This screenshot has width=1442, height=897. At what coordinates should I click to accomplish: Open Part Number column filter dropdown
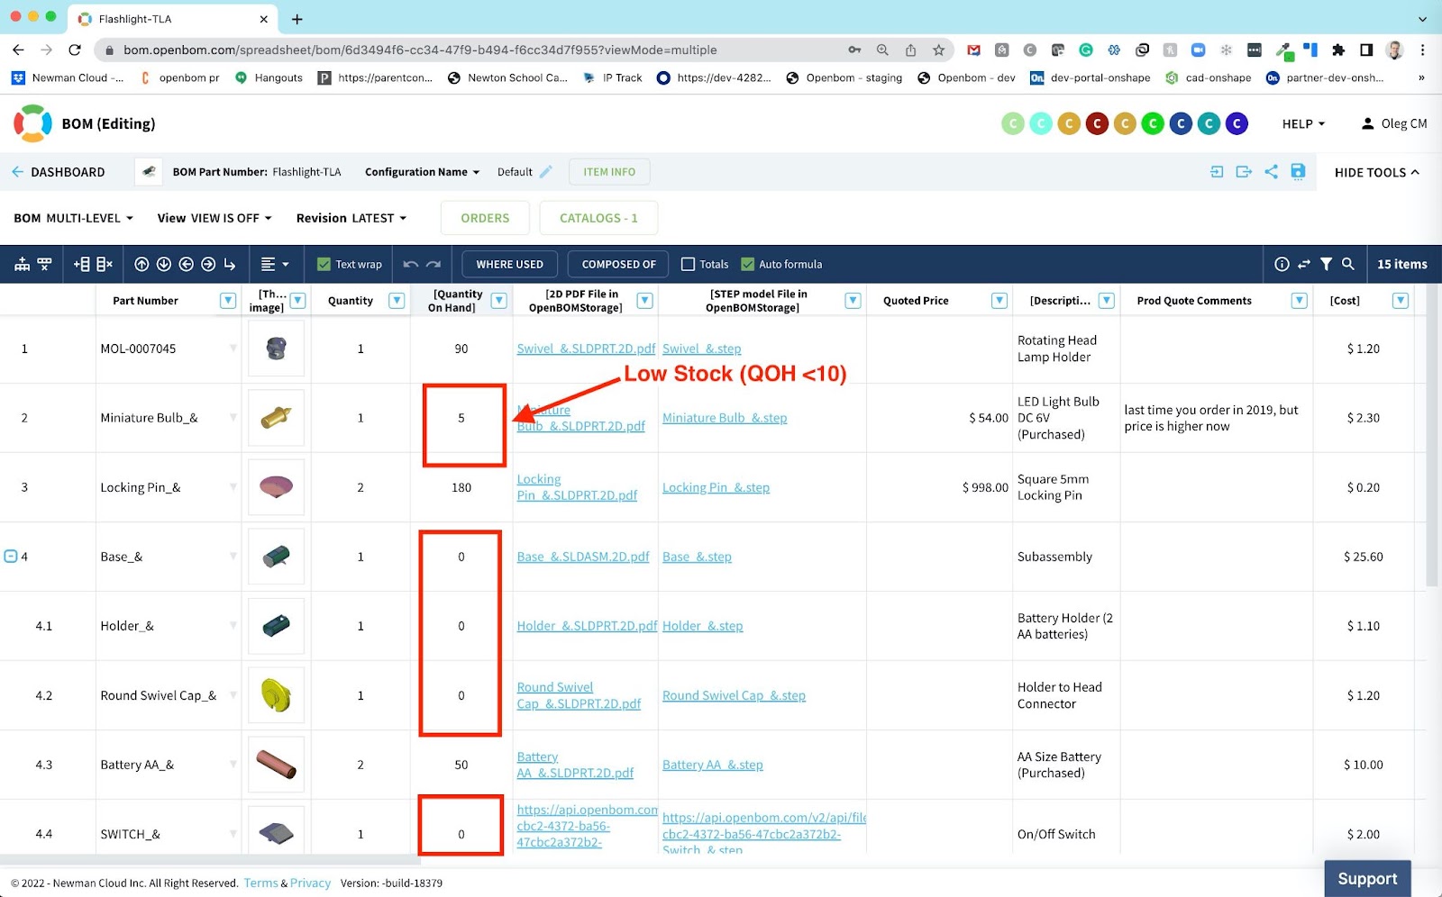pos(228,301)
